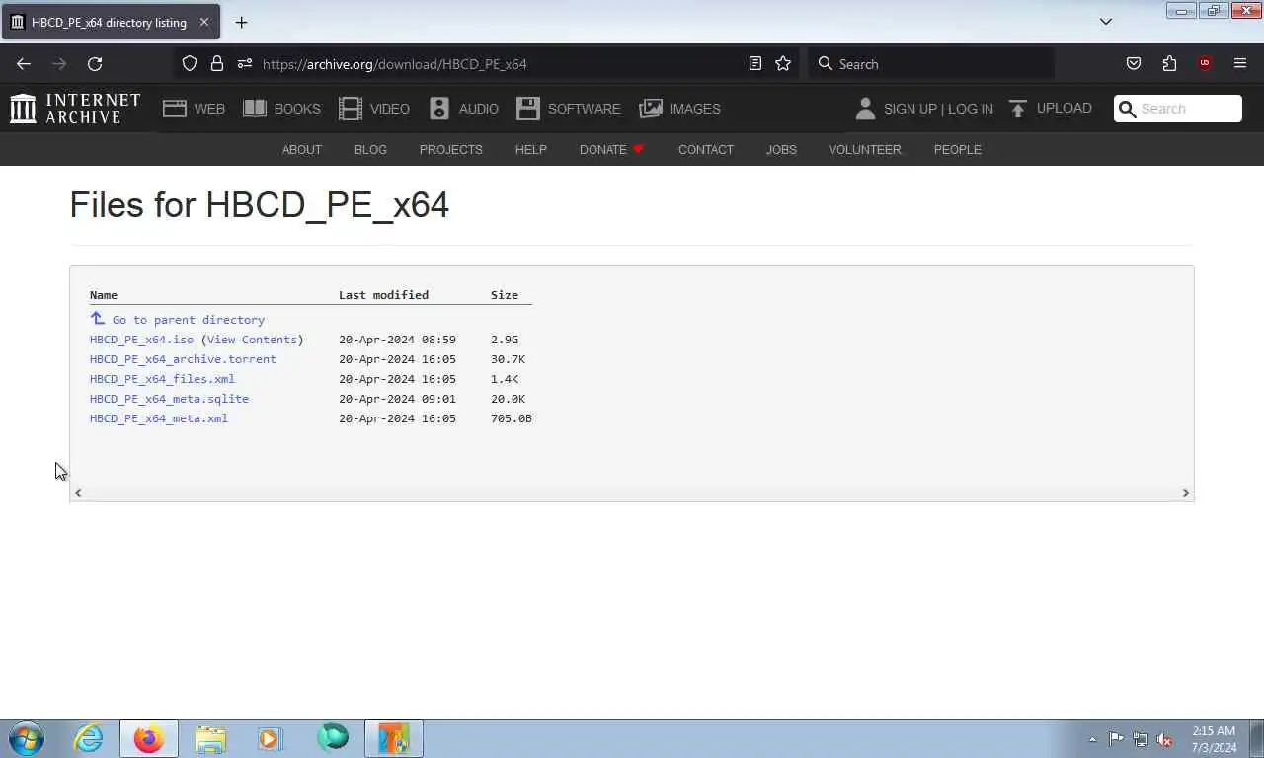Bookmark this page with the star icon
1264x758 pixels.
click(783, 63)
